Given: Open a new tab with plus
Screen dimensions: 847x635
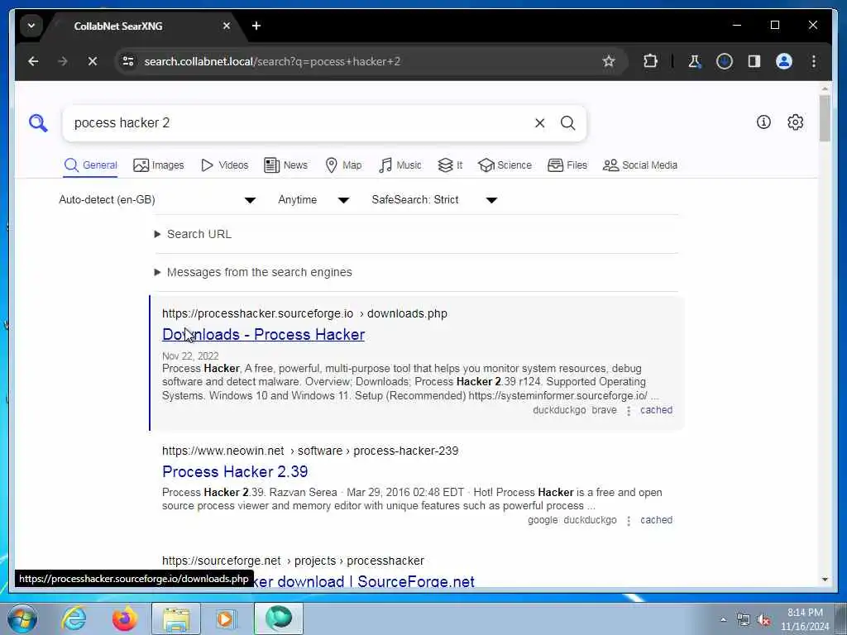Looking at the screenshot, I should pyautogui.click(x=256, y=26).
